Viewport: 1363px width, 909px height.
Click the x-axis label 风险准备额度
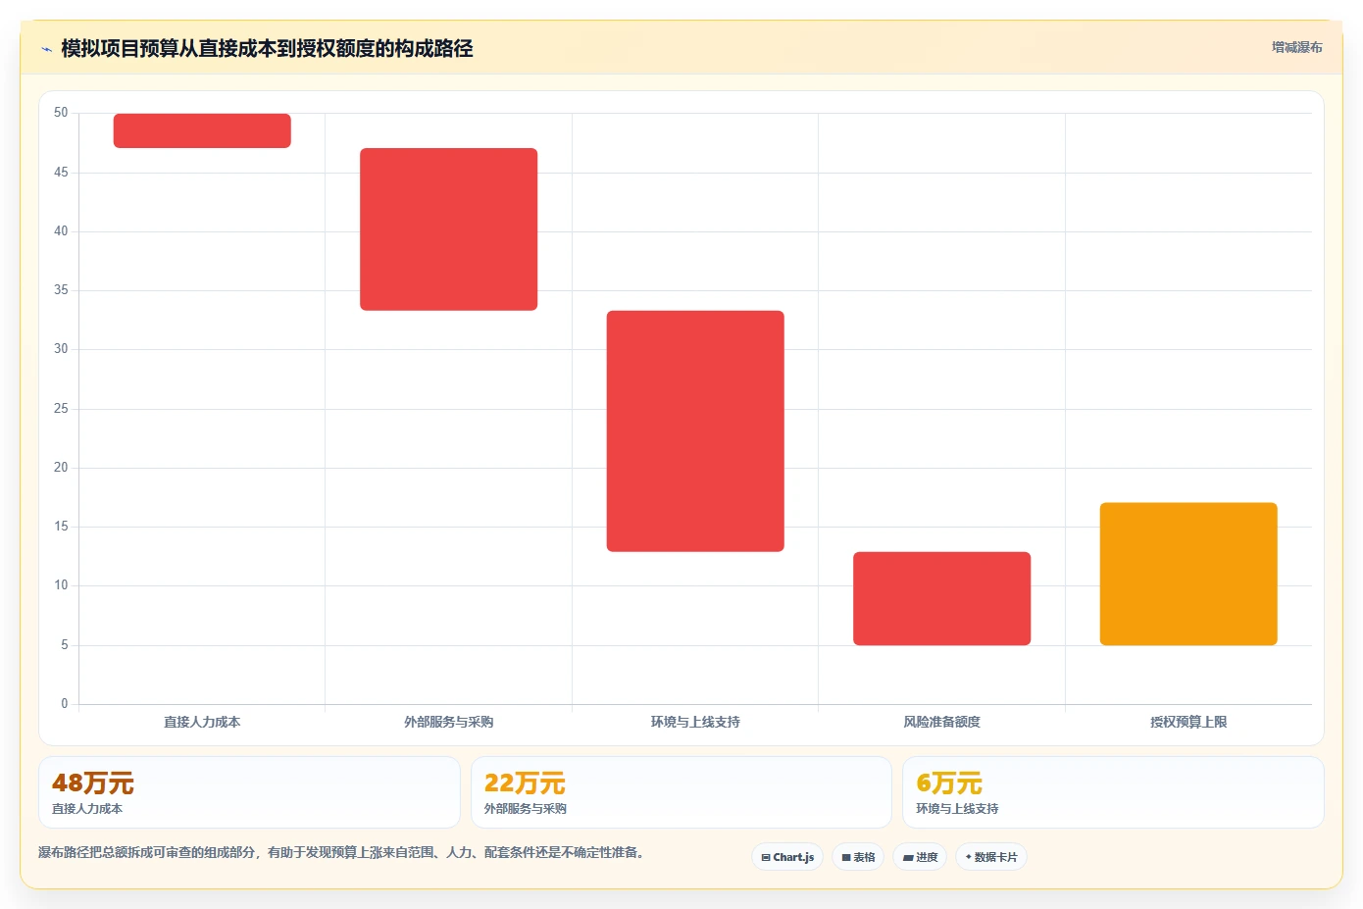pyautogui.click(x=941, y=722)
